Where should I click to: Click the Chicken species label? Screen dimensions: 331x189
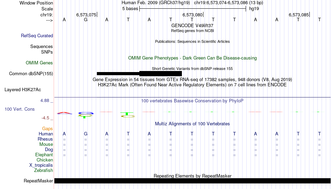(45, 160)
